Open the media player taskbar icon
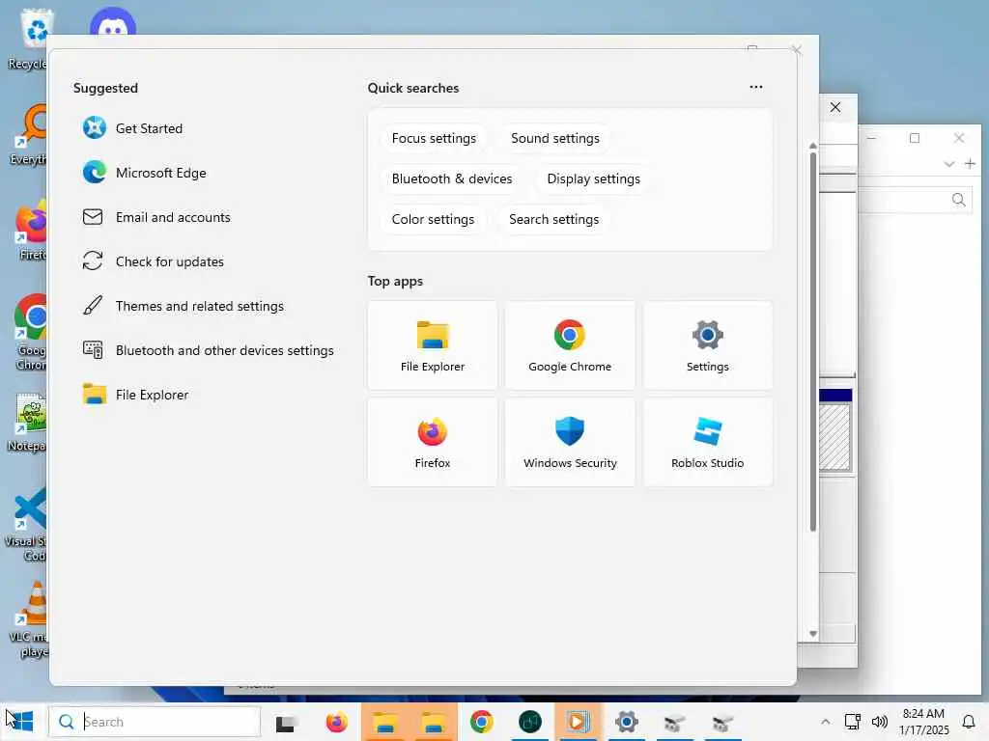 tap(578, 722)
